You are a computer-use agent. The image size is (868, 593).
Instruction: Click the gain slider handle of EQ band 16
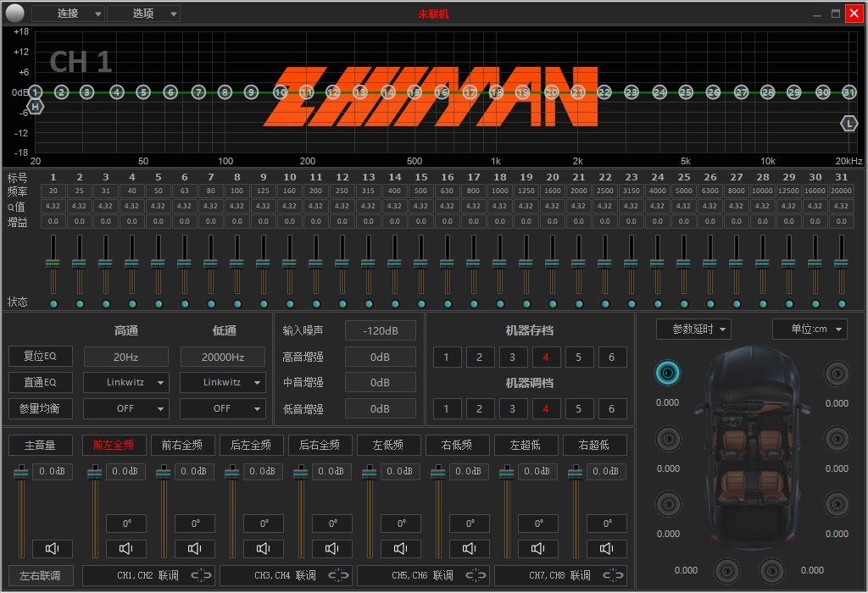point(448,263)
